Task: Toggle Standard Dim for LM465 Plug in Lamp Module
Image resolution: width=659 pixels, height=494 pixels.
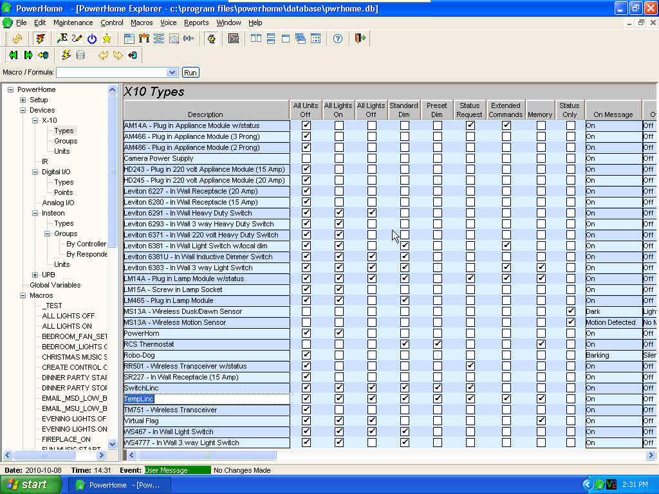Action: (x=404, y=300)
